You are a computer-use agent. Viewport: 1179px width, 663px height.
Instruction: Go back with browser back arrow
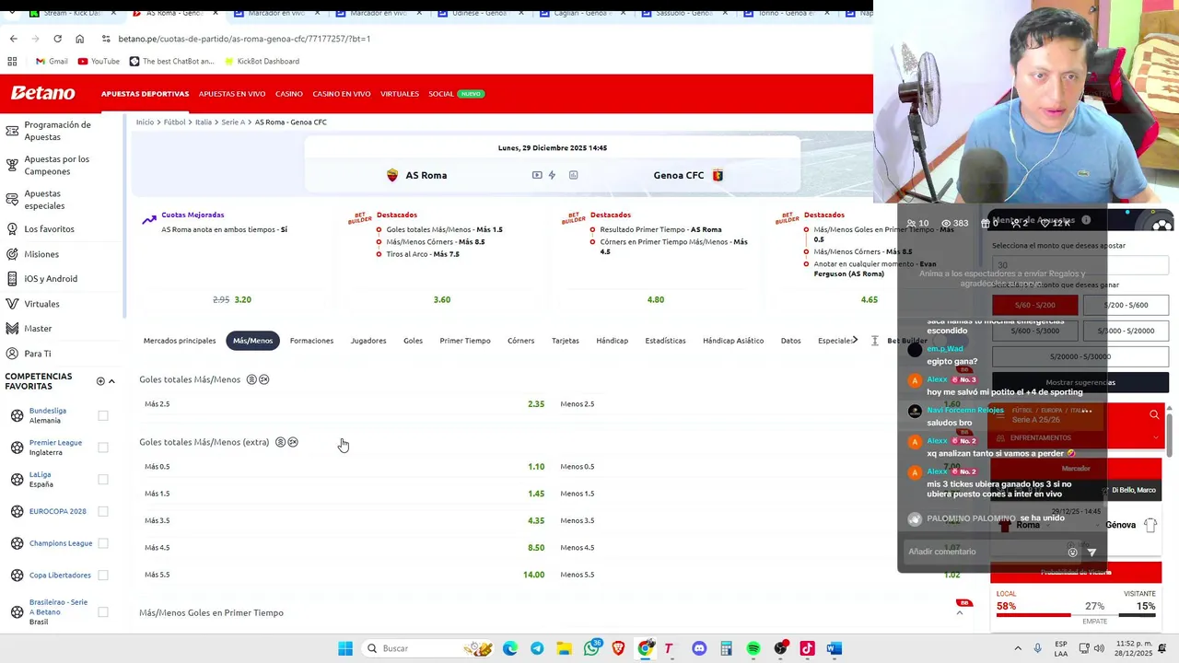pyautogui.click(x=13, y=39)
